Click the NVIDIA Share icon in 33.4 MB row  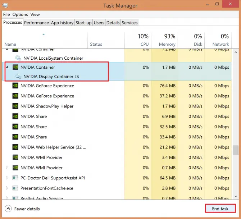pyautogui.click(x=15, y=137)
